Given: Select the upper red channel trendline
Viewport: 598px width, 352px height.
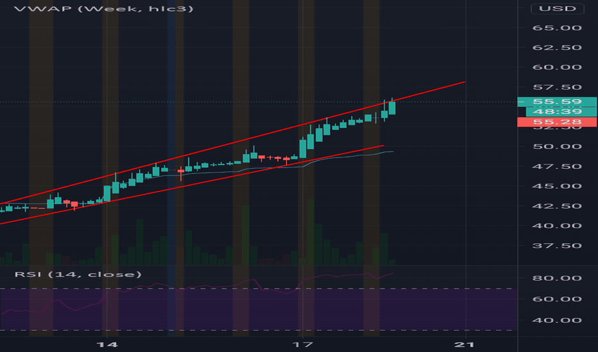Looking at the screenshot, I should tap(233, 142).
